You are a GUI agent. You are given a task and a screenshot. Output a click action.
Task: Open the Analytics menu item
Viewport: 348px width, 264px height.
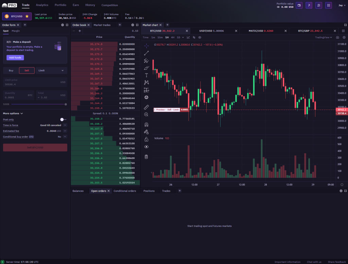42,5
